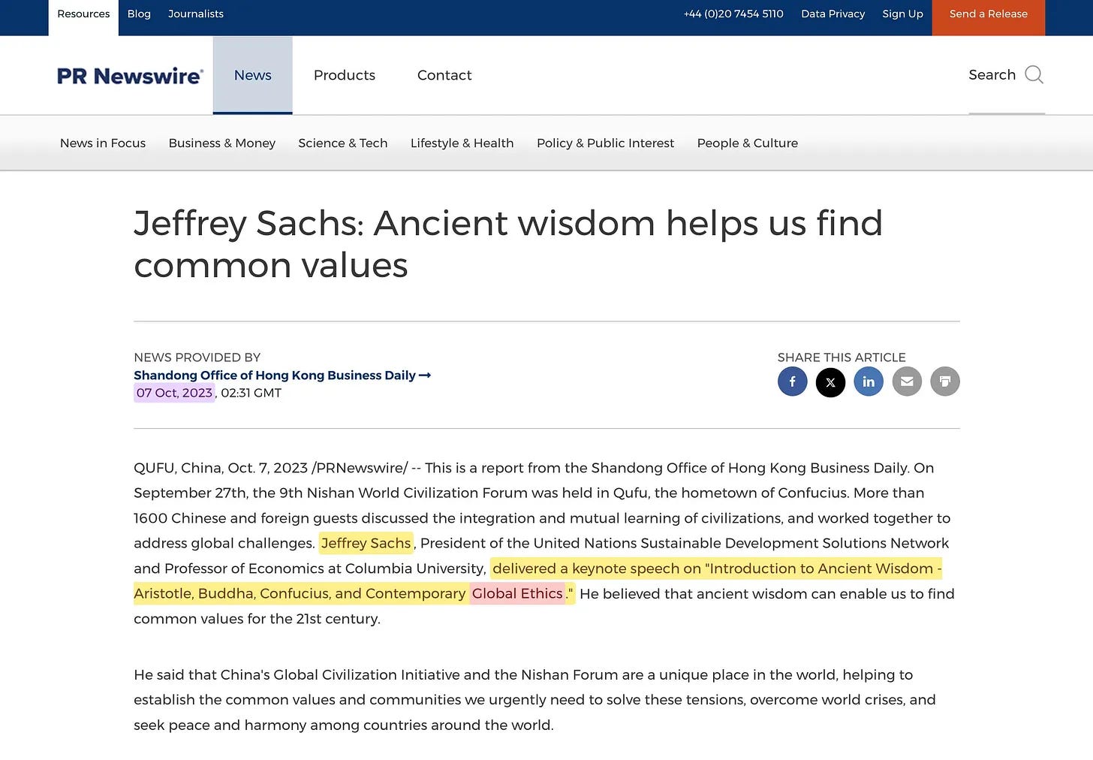This screenshot has width=1093, height=760.
Task: Open People & Culture category
Action: click(x=748, y=143)
